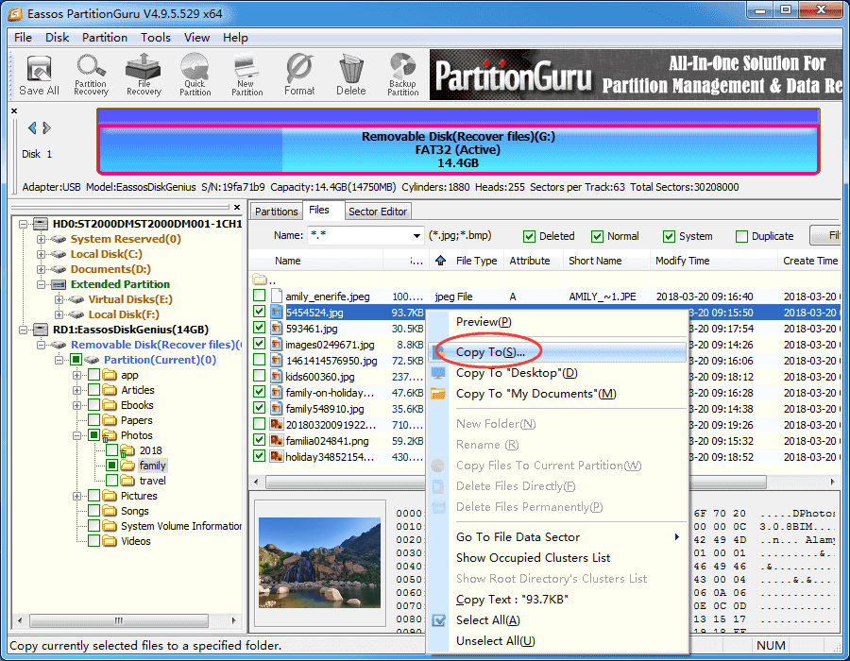
Task: Collapse the HD0:ST2000DM disk node
Action: click(x=23, y=224)
